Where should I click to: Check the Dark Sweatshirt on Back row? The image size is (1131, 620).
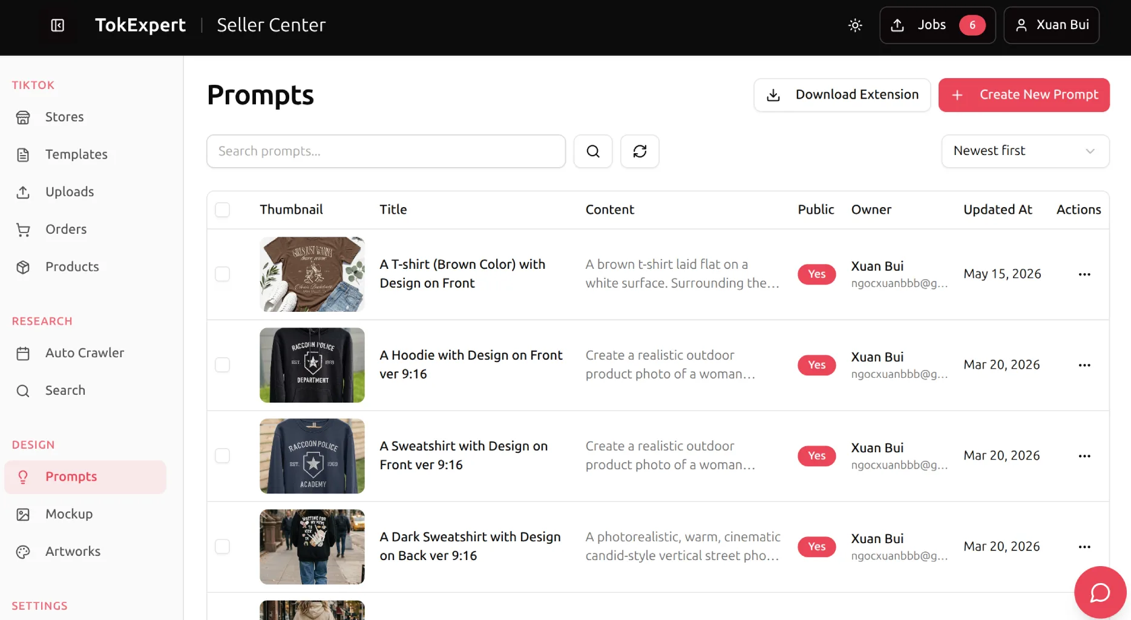tap(223, 547)
